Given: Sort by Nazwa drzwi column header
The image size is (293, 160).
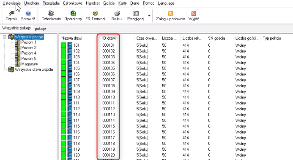Looking at the screenshot, I should pos(72,38).
